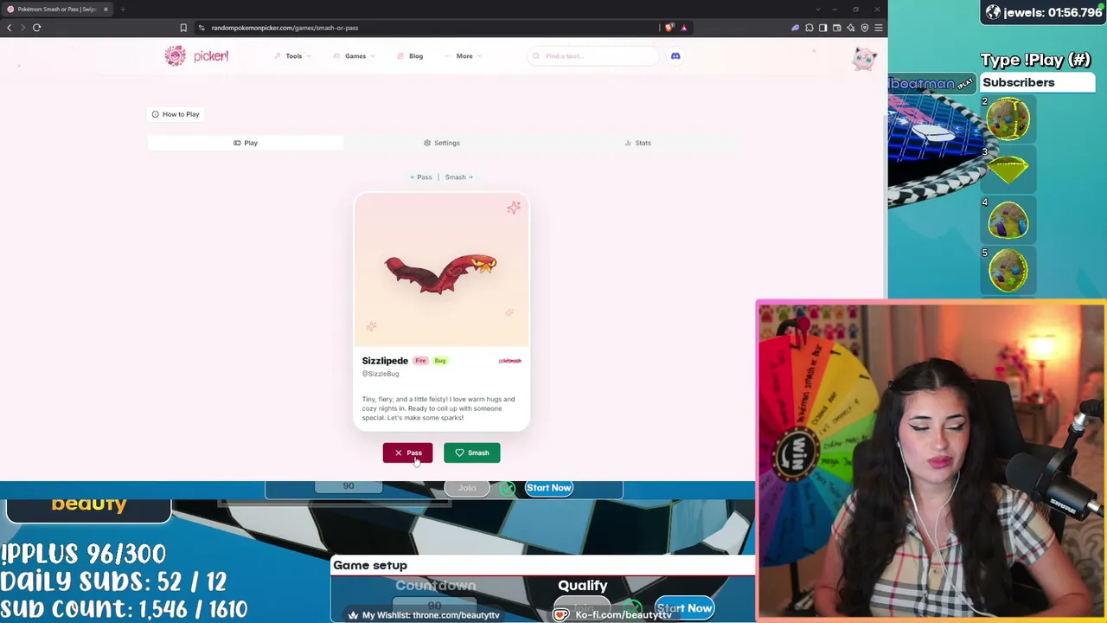This screenshot has width=1107, height=623.
Task: Click the Jigglypuff avatar in header
Action: pyautogui.click(x=864, y=57)
